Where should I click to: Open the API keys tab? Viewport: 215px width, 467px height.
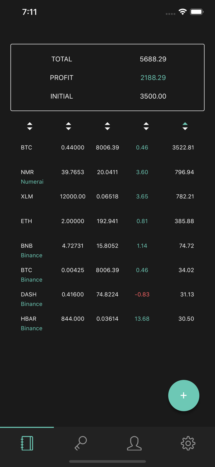click(81, 443)
